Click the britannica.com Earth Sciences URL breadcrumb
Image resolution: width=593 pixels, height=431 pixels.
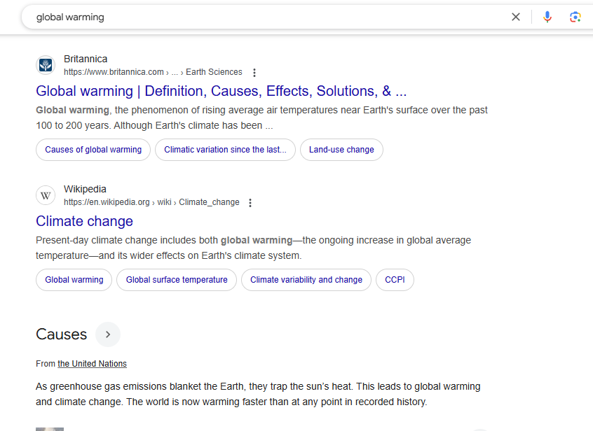pos(153,72)
